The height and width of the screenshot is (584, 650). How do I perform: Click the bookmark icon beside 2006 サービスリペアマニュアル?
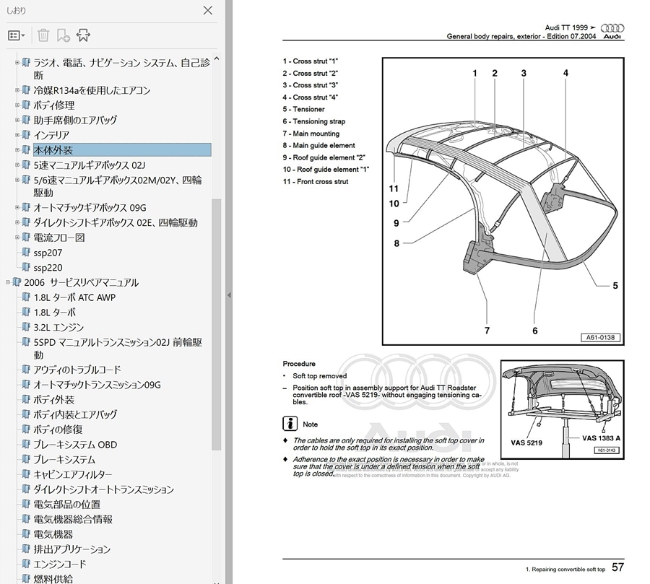click(17, 282)
